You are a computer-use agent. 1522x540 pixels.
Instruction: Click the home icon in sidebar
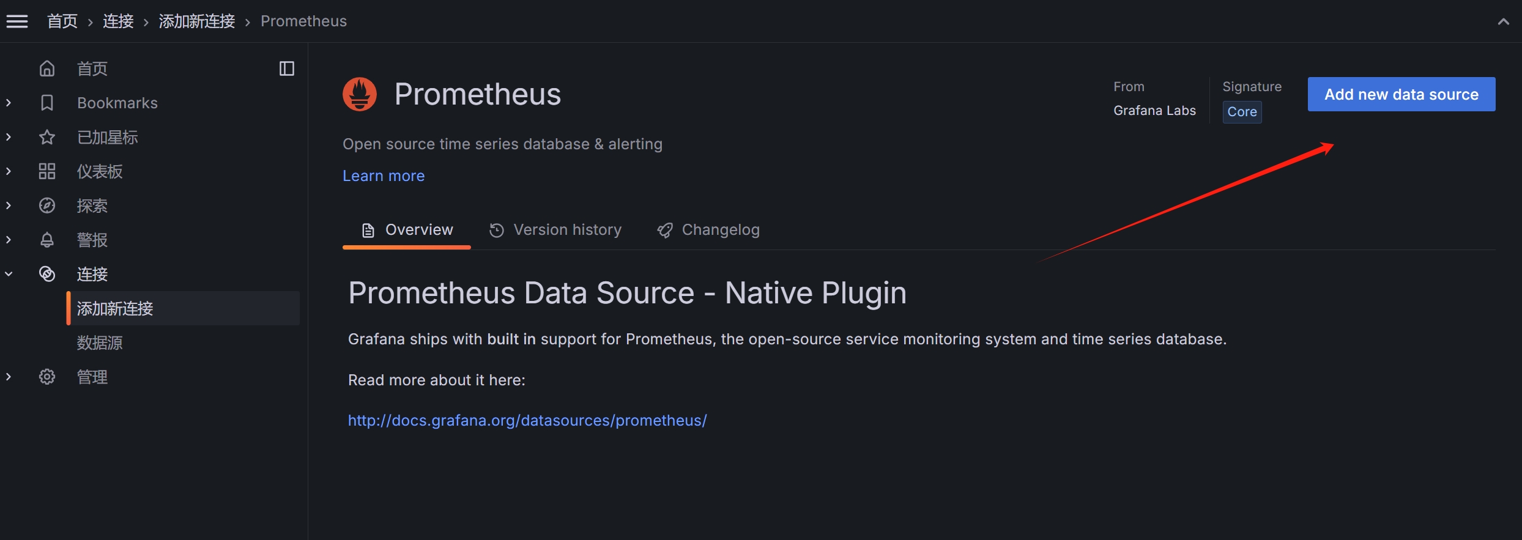coord(47,68)
